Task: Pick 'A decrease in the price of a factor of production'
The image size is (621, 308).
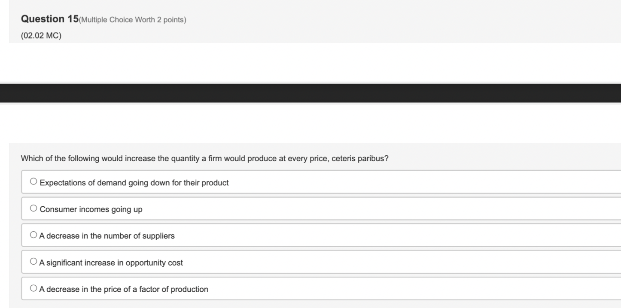Action: (x=33, y=288)
